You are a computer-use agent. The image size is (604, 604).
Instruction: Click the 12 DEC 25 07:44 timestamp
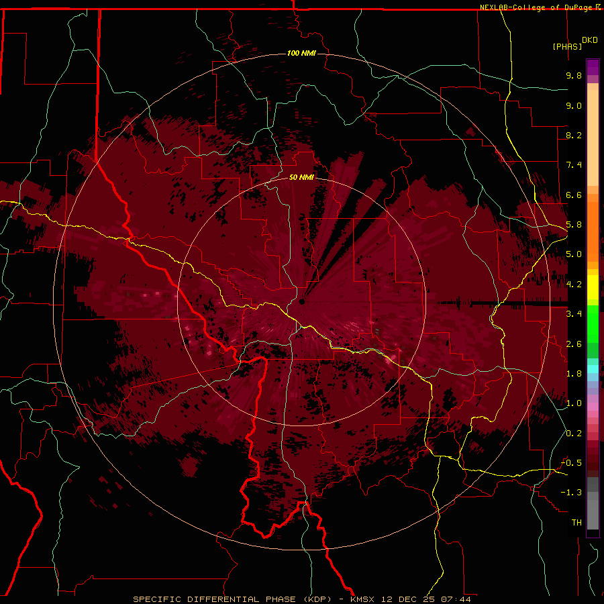coord(426,599)
